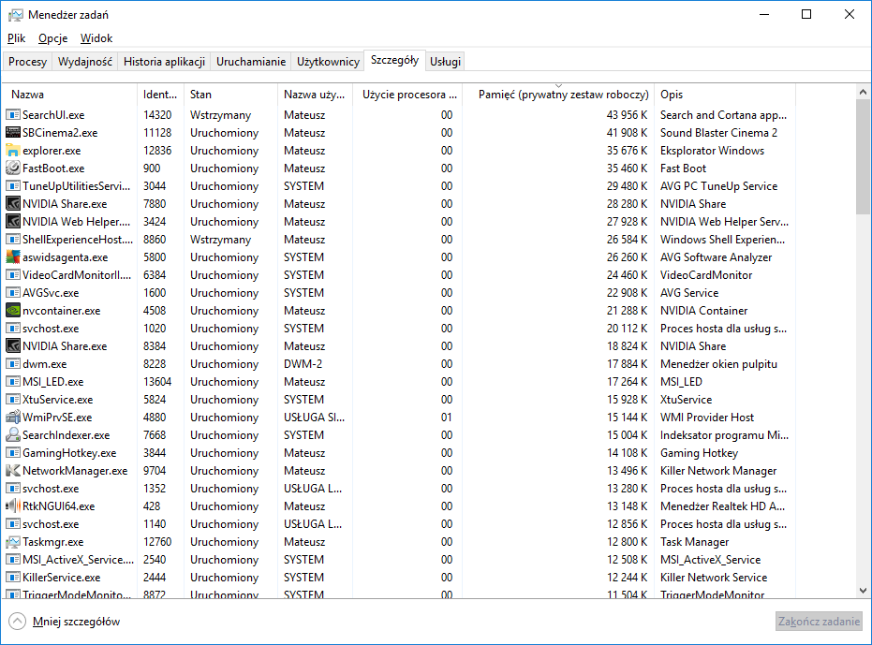The width and height of the screenshot is (872, 645).
Task: Switch to the Uruchamianie tab
Action: pos(251,62)
